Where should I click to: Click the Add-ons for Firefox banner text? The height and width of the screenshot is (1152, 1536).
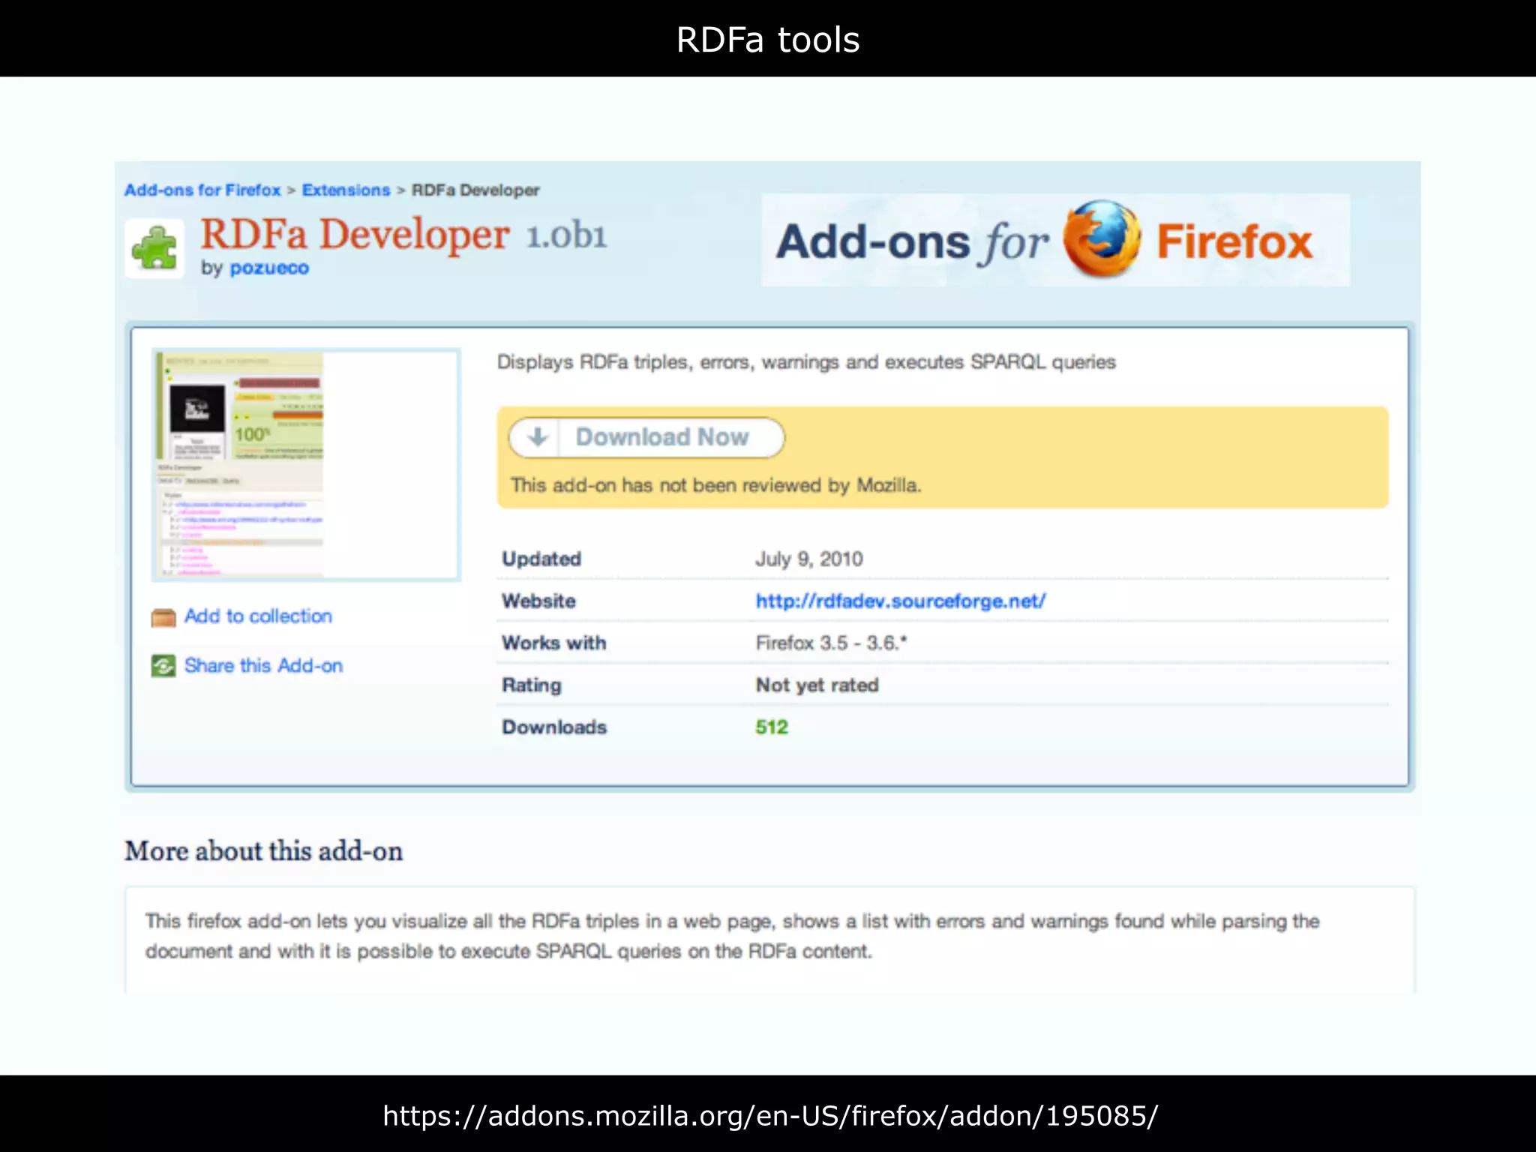coord(1056,240)
